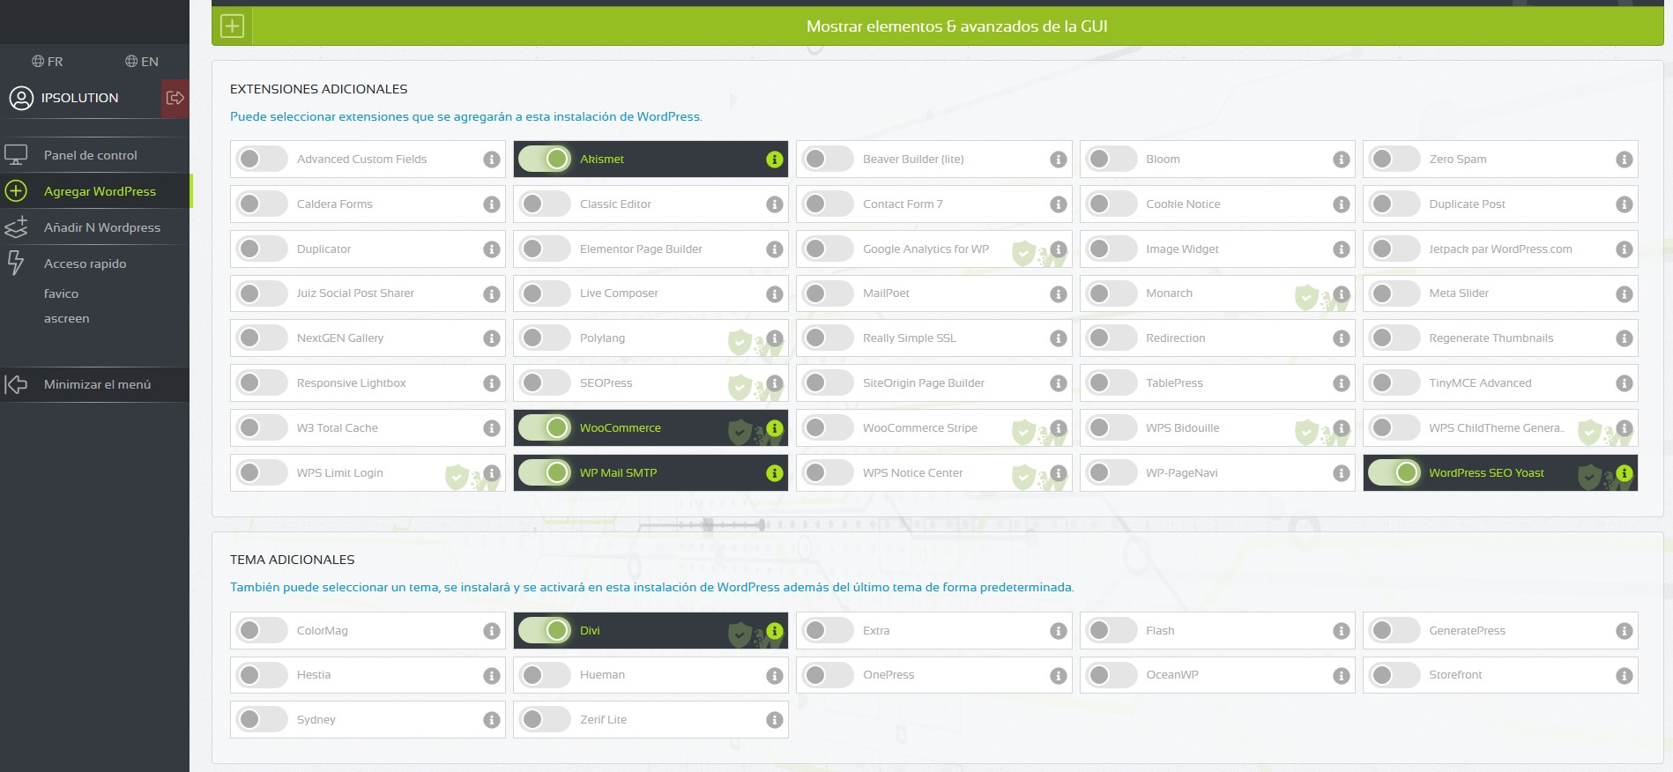Click the GeneratePress theme label

click(1467, 630)
